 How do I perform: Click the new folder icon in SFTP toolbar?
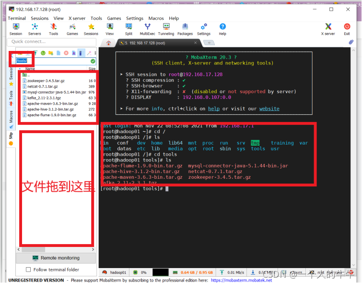[x=51, y=53]
